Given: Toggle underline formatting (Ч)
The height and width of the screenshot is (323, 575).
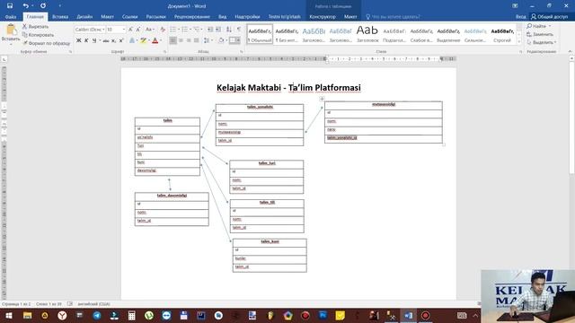Looking at the screenshot, I should click(94, 40).
